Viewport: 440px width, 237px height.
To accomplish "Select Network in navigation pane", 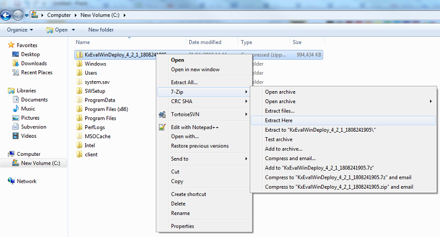I will tap(26, 182).
